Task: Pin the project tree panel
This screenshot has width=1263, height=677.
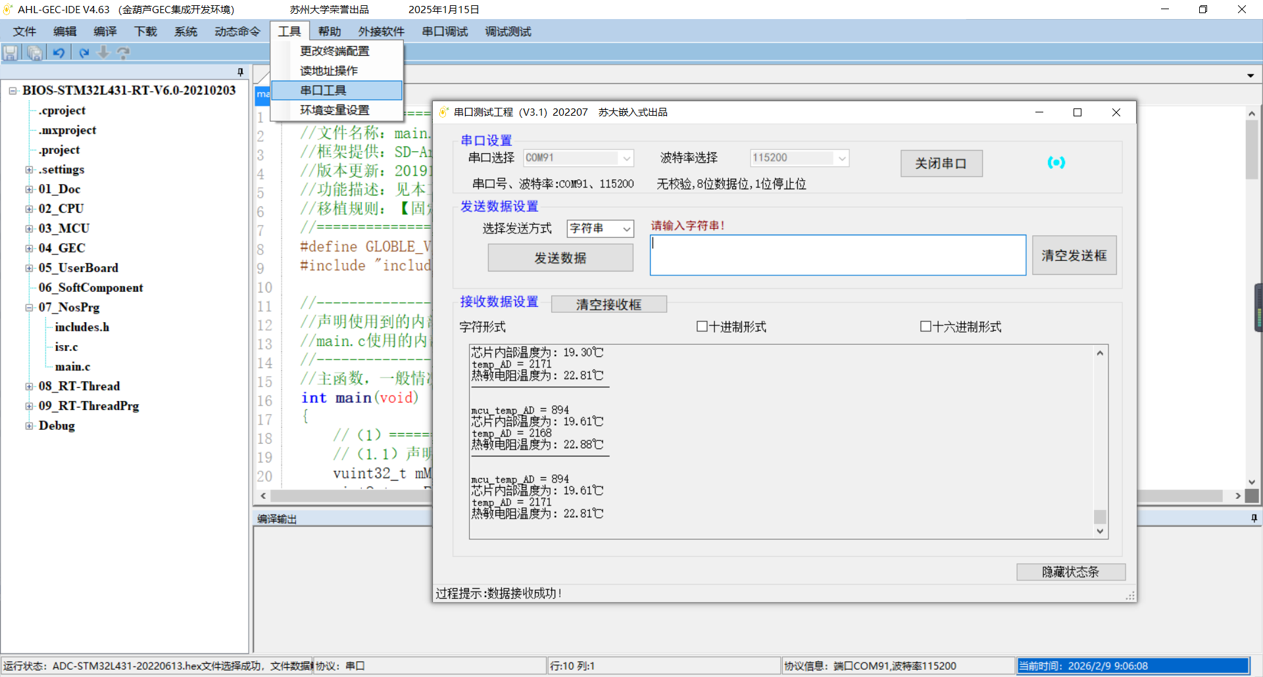Action: click(240, 72)
